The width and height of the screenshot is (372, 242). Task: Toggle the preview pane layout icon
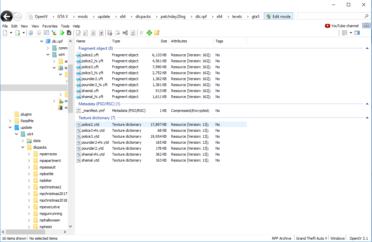[x=357, y=33]
